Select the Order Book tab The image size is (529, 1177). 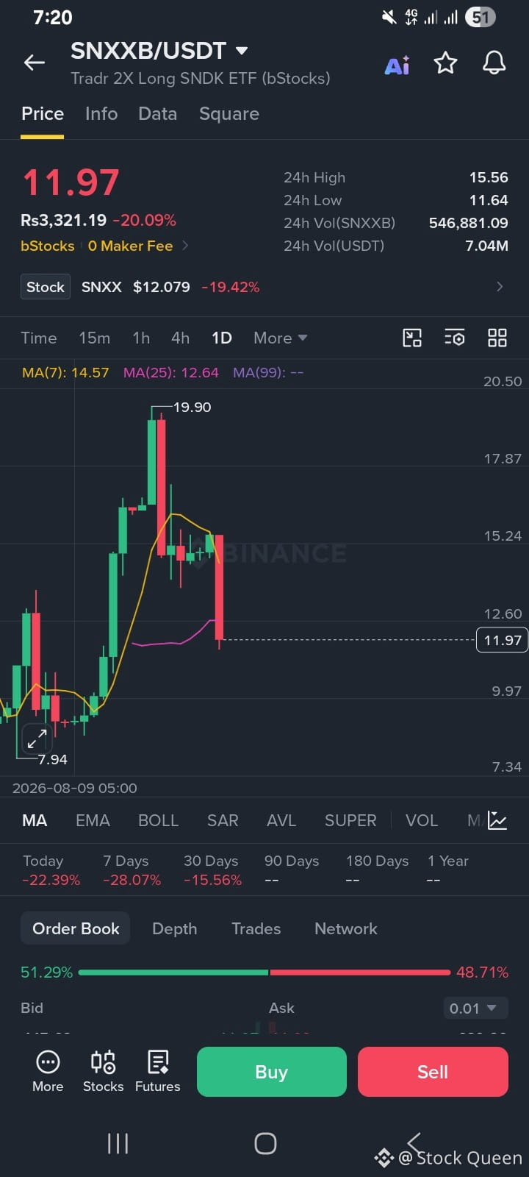pyautogui.click(x=76, y=928)
